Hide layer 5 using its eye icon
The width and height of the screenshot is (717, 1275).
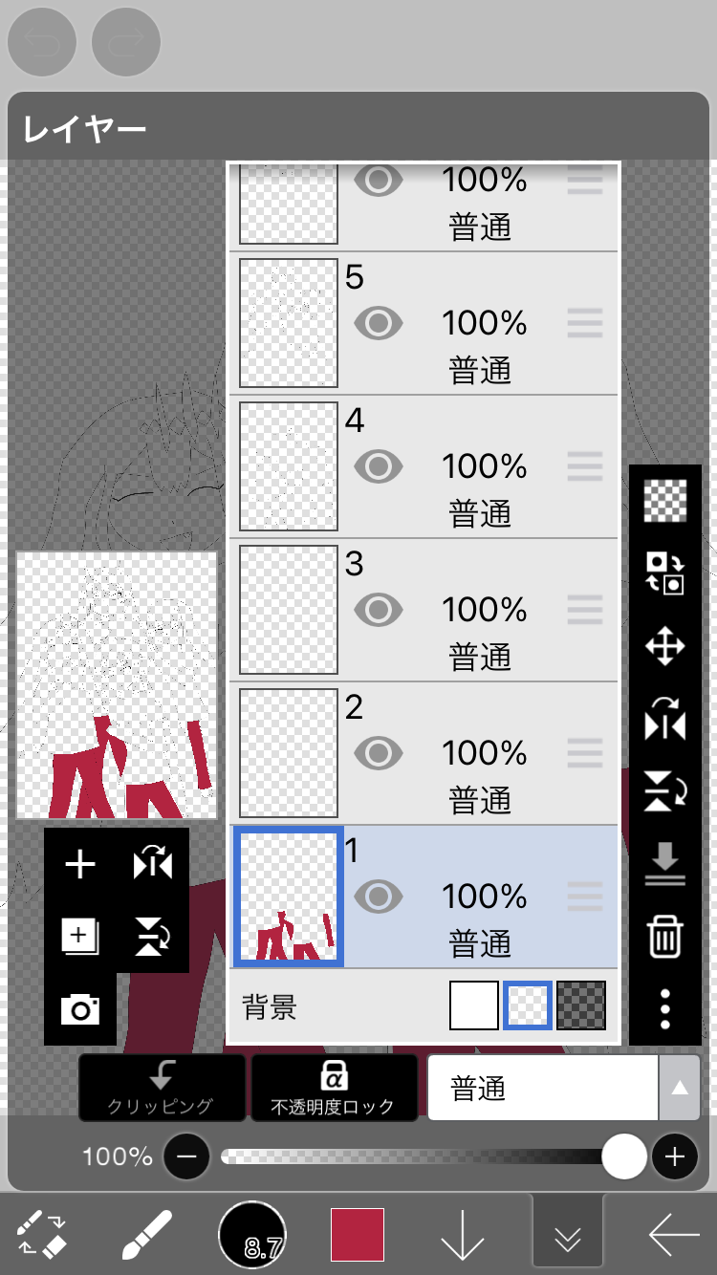point(379,324)
